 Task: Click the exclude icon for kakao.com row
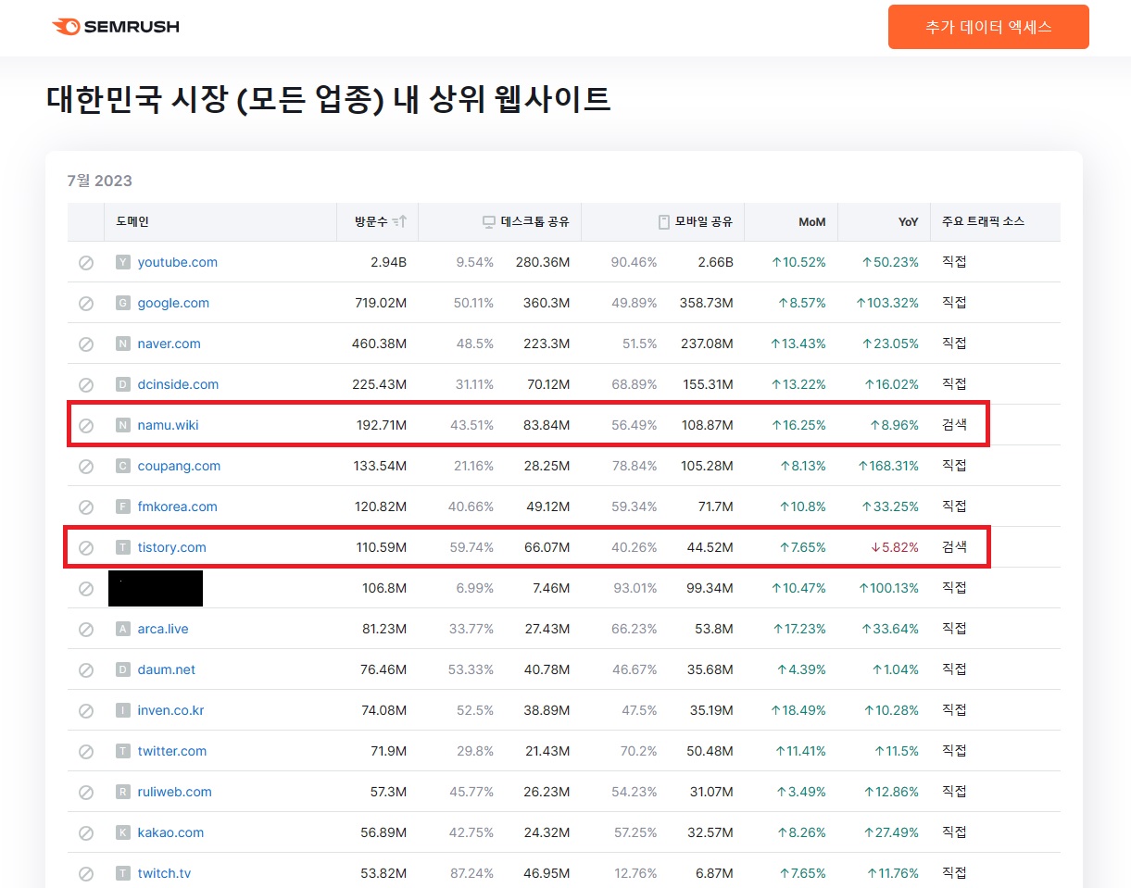coord(86,833)
